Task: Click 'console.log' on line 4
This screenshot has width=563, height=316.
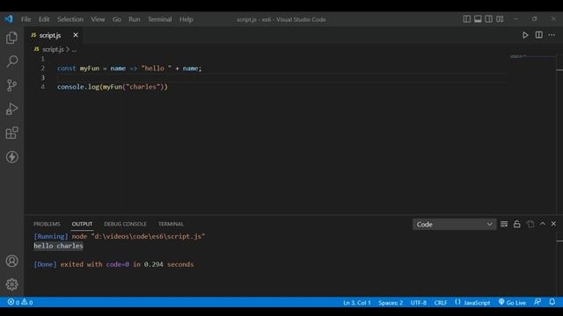Action: tap(78, 87)
